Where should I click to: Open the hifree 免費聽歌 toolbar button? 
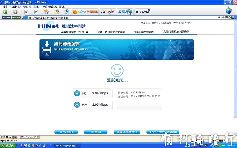pyautogui.click(x=85, y=12)
